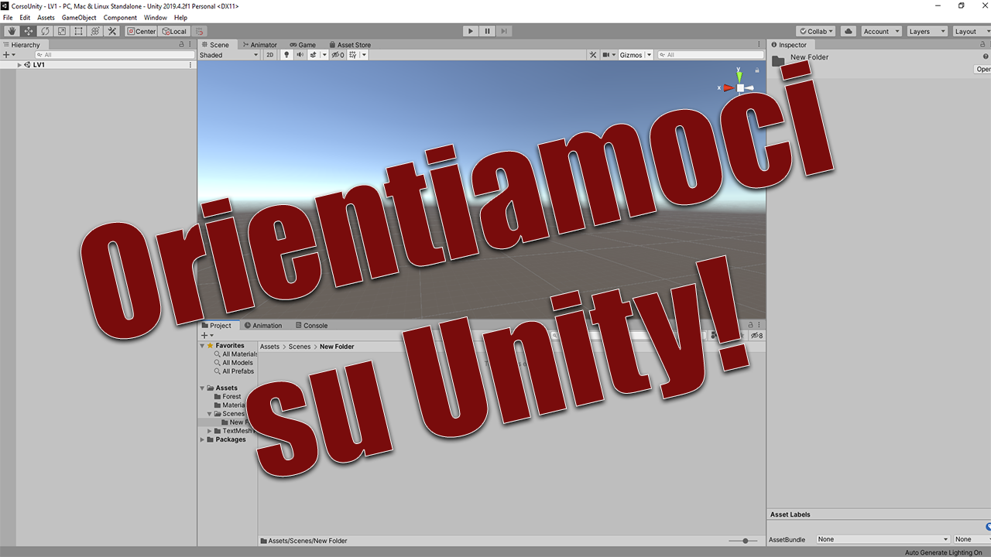Open the Gizmos dropdown arrow

tap(649, 55)
